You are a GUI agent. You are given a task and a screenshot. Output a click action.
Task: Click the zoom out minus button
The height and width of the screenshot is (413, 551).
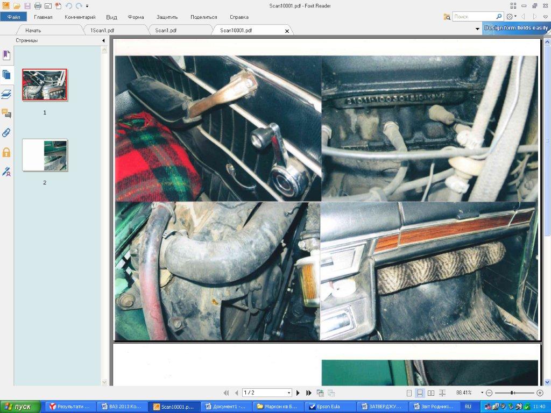coord(489,393)
